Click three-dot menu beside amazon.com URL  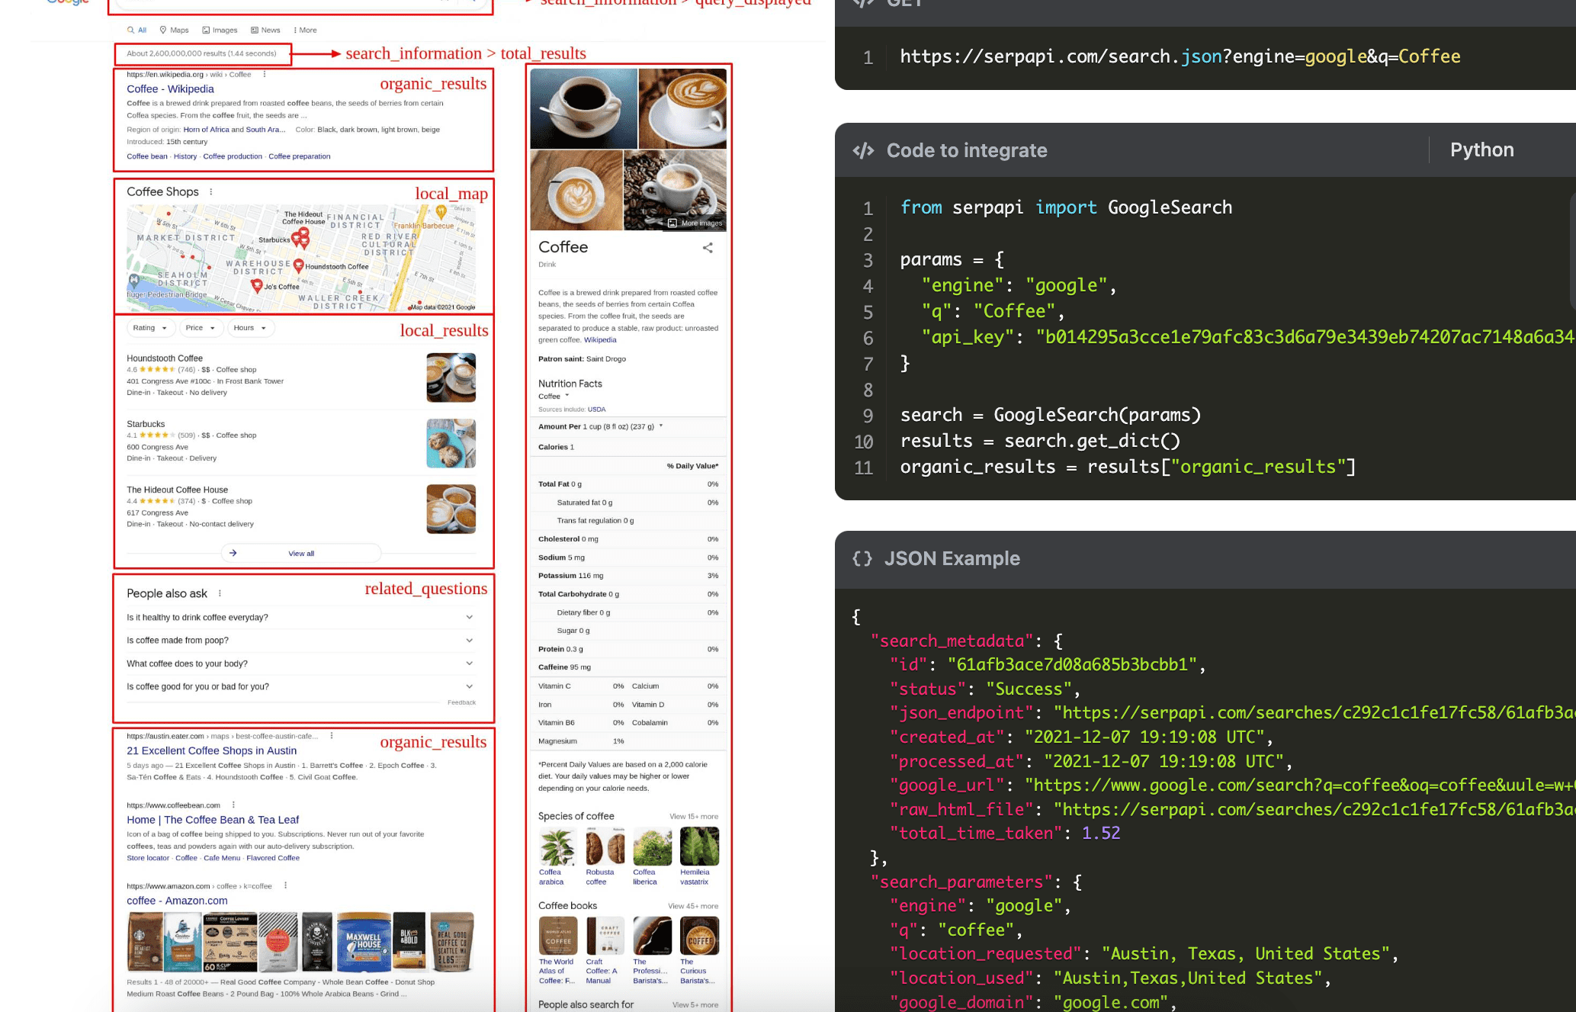click(x=285, y=886)
